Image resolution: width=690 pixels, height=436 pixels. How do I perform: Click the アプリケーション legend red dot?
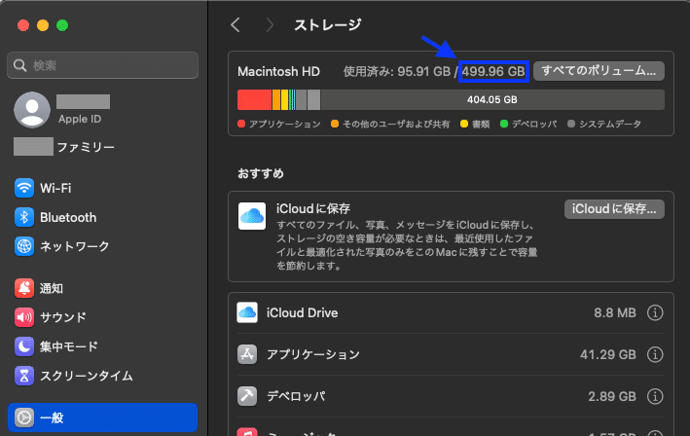coord(241,124)
